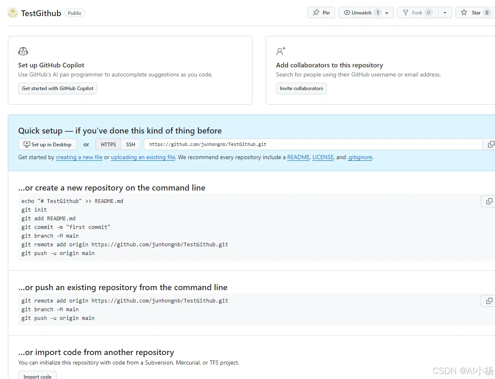The image size is (495, 379).
Task: Click the line 'git add README.md'
Action: [x=49, y=219]
